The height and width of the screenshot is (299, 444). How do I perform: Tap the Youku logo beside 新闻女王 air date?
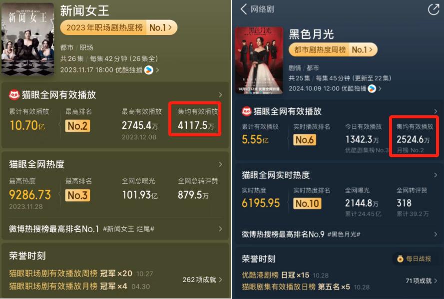tap(149, 70)
